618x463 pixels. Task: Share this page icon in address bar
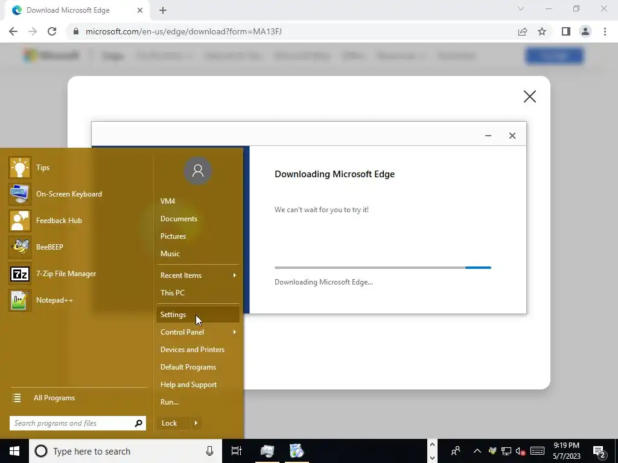(523, 31)
